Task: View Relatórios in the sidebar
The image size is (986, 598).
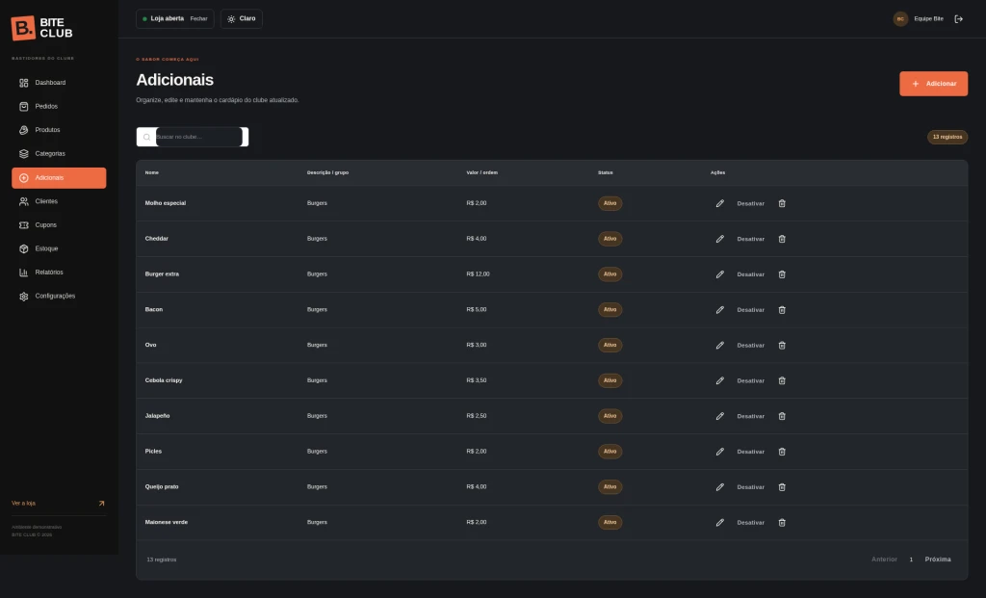Action: [x=59, y=273]
